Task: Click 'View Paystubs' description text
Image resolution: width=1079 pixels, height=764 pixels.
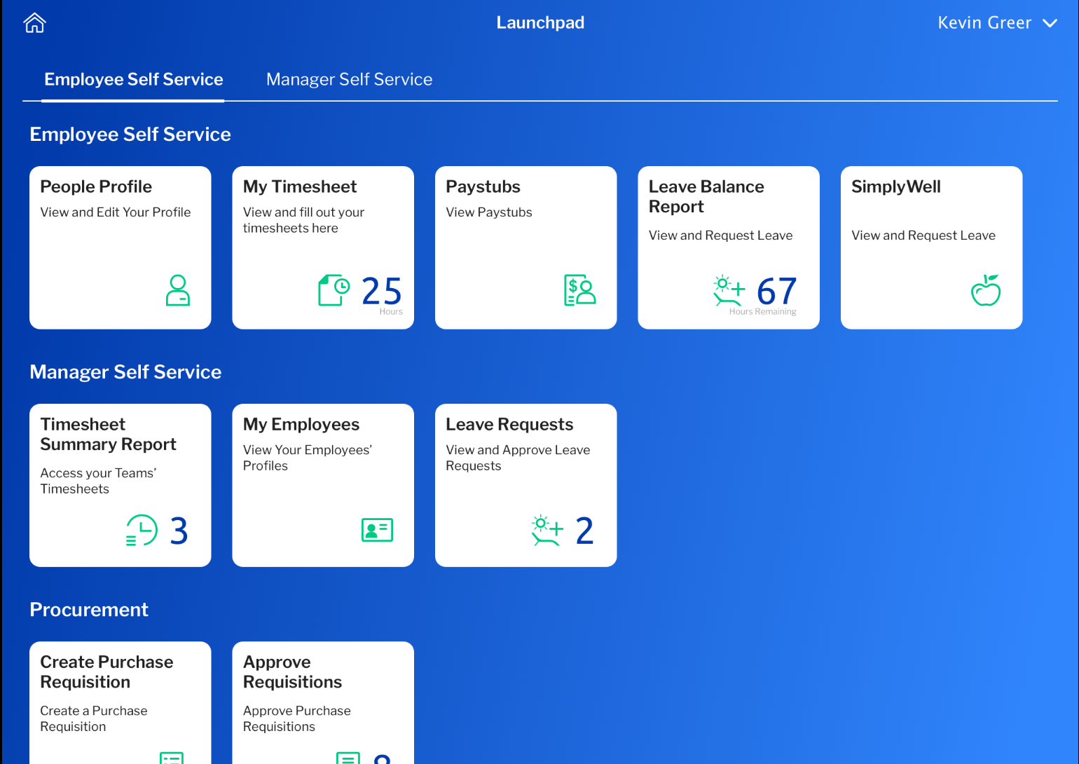Action: 489,212
